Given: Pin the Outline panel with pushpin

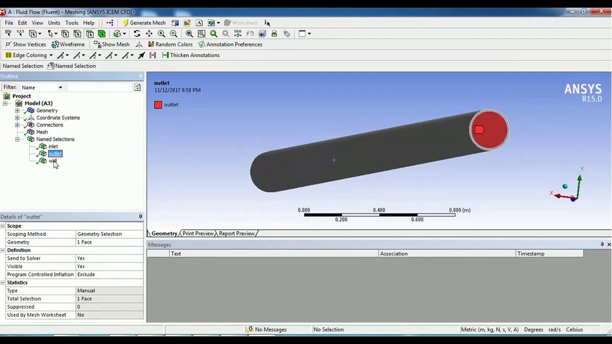Looking at the screenshot, I should [x=141, y=76].
